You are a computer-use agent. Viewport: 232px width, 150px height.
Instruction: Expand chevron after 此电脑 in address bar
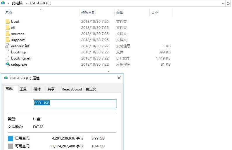click(26, 3)
